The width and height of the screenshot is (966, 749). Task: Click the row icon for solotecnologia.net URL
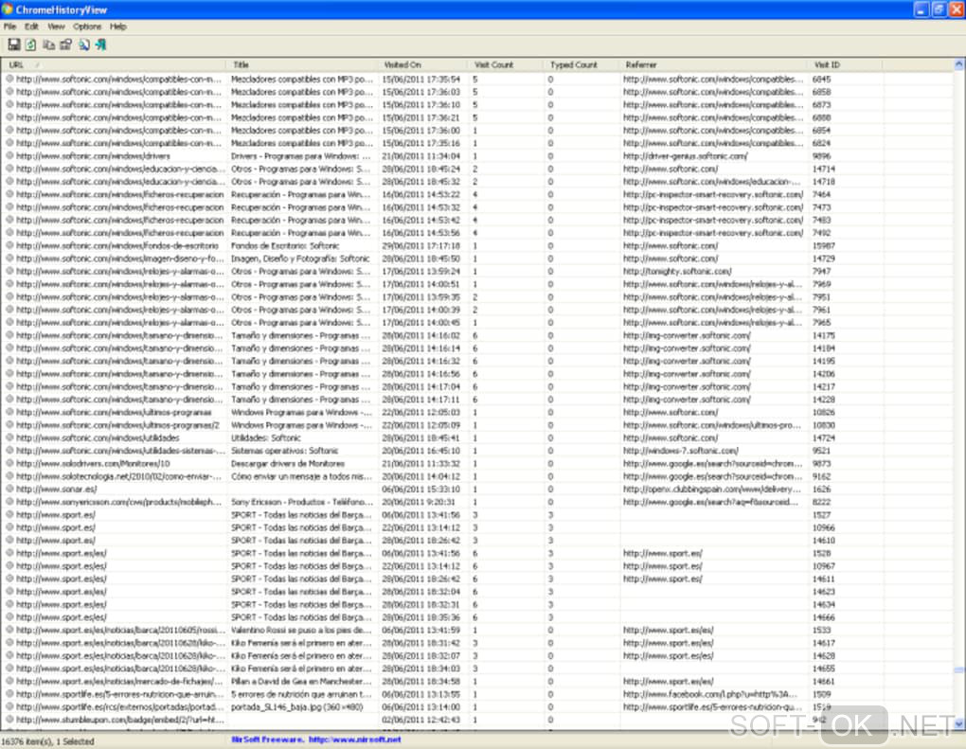click(9, 476)
